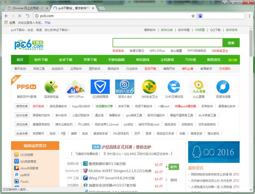Open the WPS Office icon
This screenshot has height=194, width=255.
(76, 87)
